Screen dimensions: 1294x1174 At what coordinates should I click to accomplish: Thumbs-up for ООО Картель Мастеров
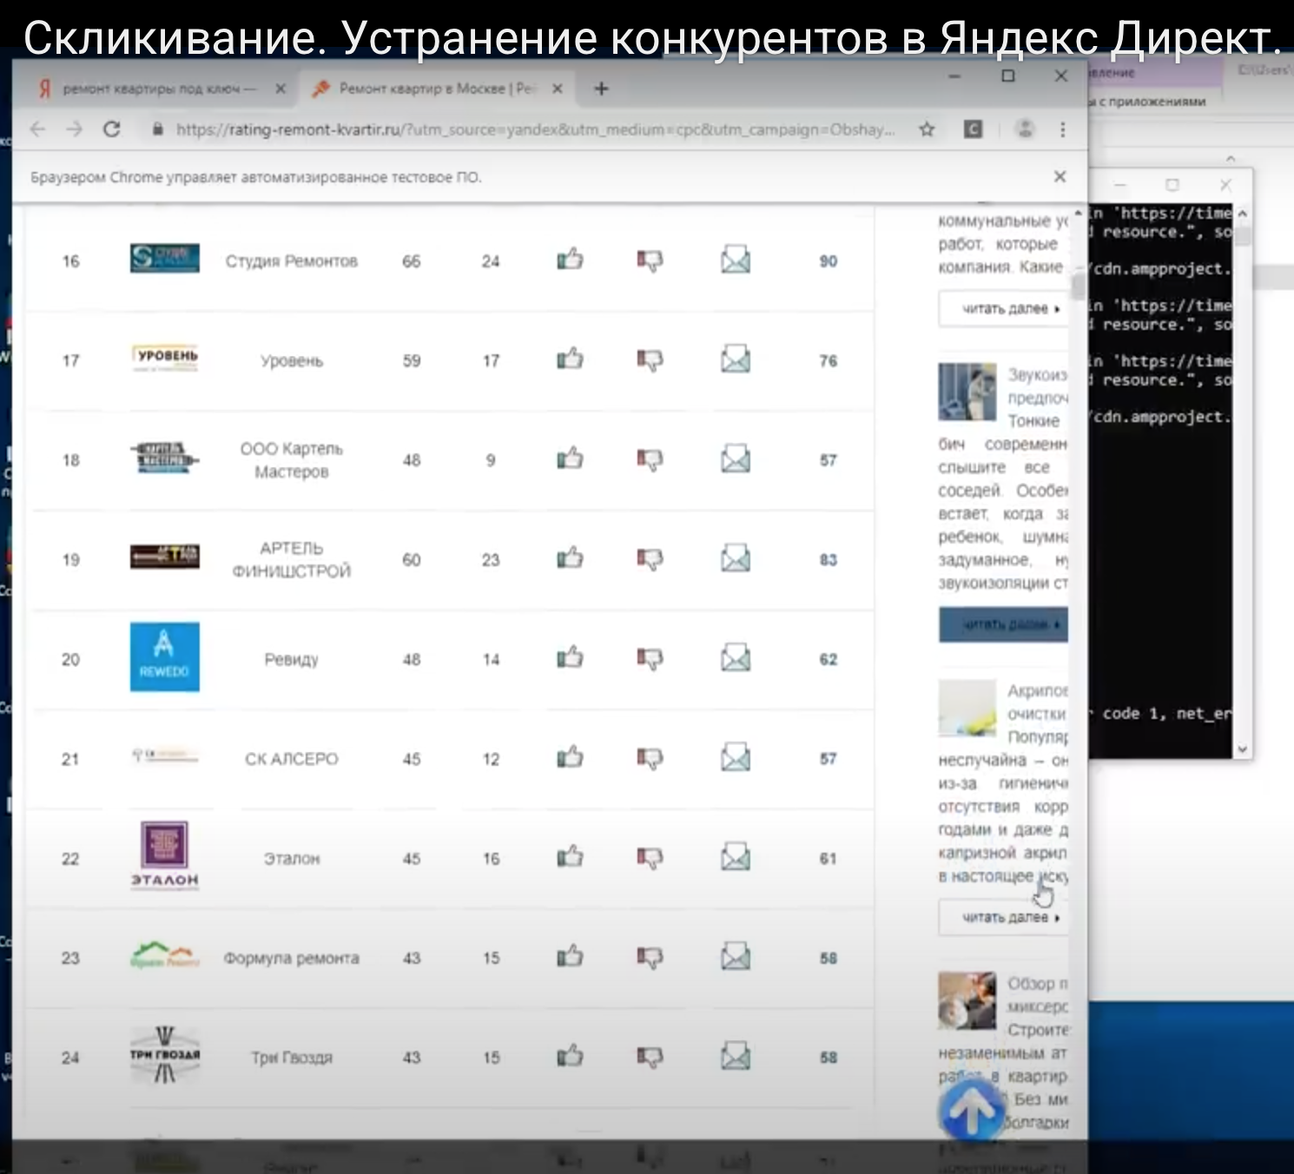tap(570, 458)
